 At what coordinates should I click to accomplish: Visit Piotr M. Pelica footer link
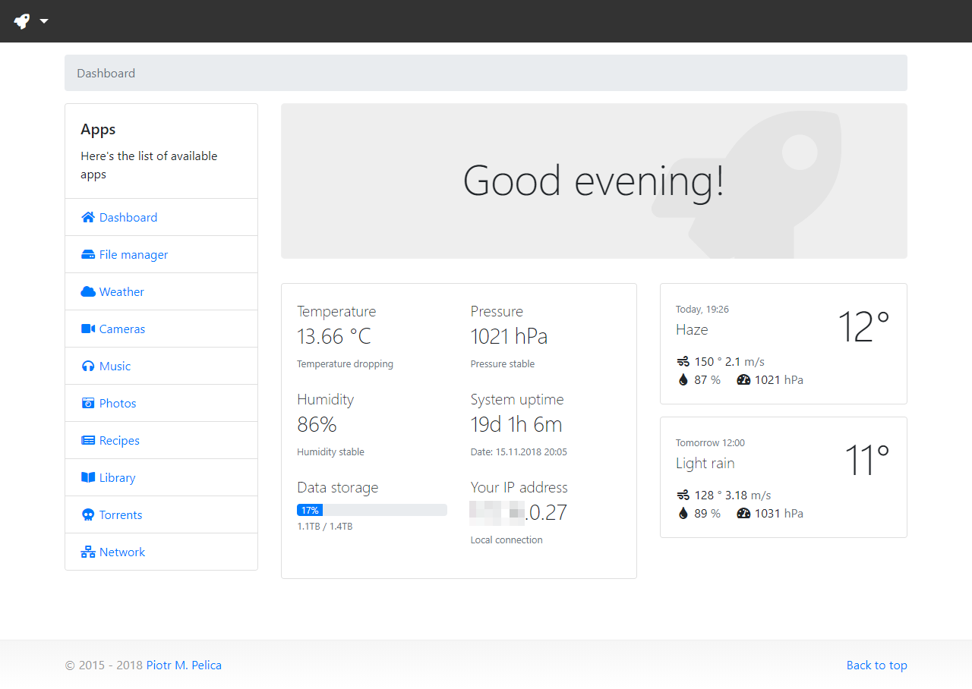184,665
